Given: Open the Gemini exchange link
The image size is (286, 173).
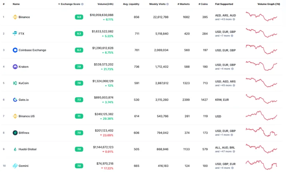Looking at the screenshot, I should pos(24,166).
